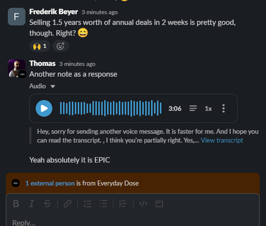Image resolution: width=266 pixels, height=226 pixels.
Task: Start an ordered numbered list
Action: [x=88, y=204]
